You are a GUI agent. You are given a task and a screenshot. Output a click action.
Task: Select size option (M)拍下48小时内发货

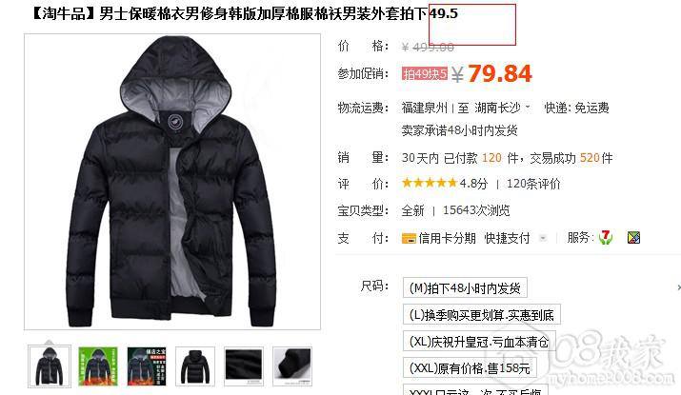pos(465,287)
